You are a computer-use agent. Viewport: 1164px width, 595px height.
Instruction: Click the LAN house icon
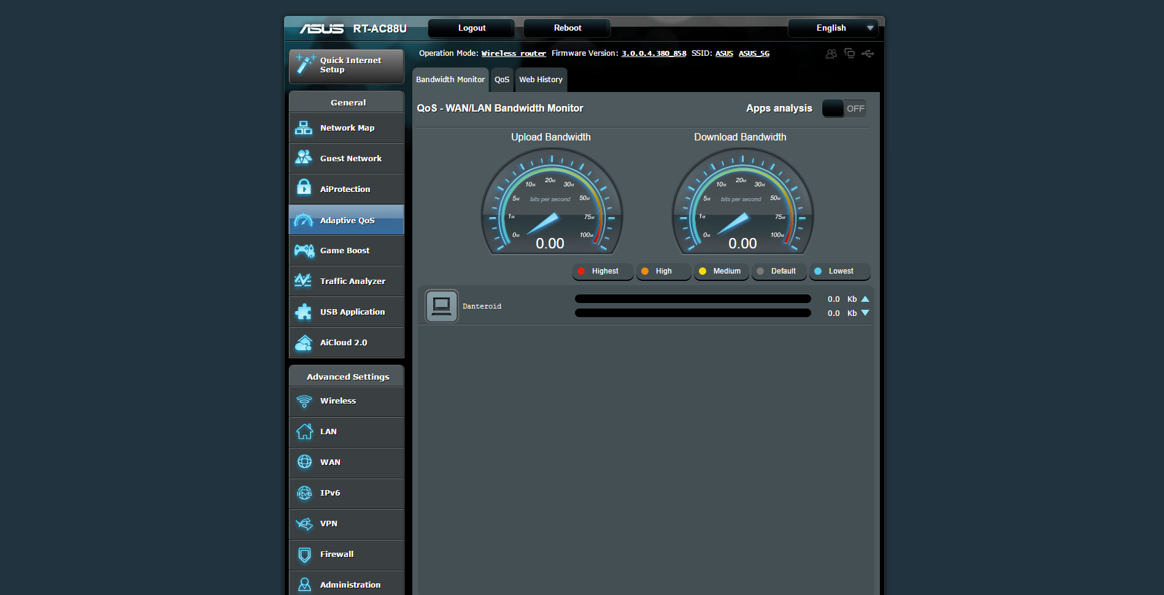[x=304, y=431]
